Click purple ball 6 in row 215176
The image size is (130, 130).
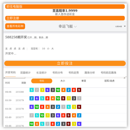(x=79, y=124)
